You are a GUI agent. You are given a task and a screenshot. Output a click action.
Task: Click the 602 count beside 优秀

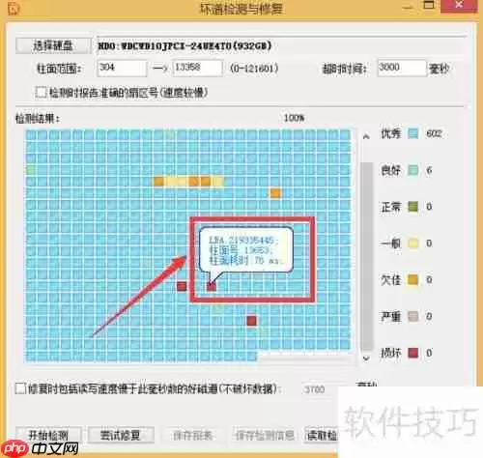[x=434, y=133]
